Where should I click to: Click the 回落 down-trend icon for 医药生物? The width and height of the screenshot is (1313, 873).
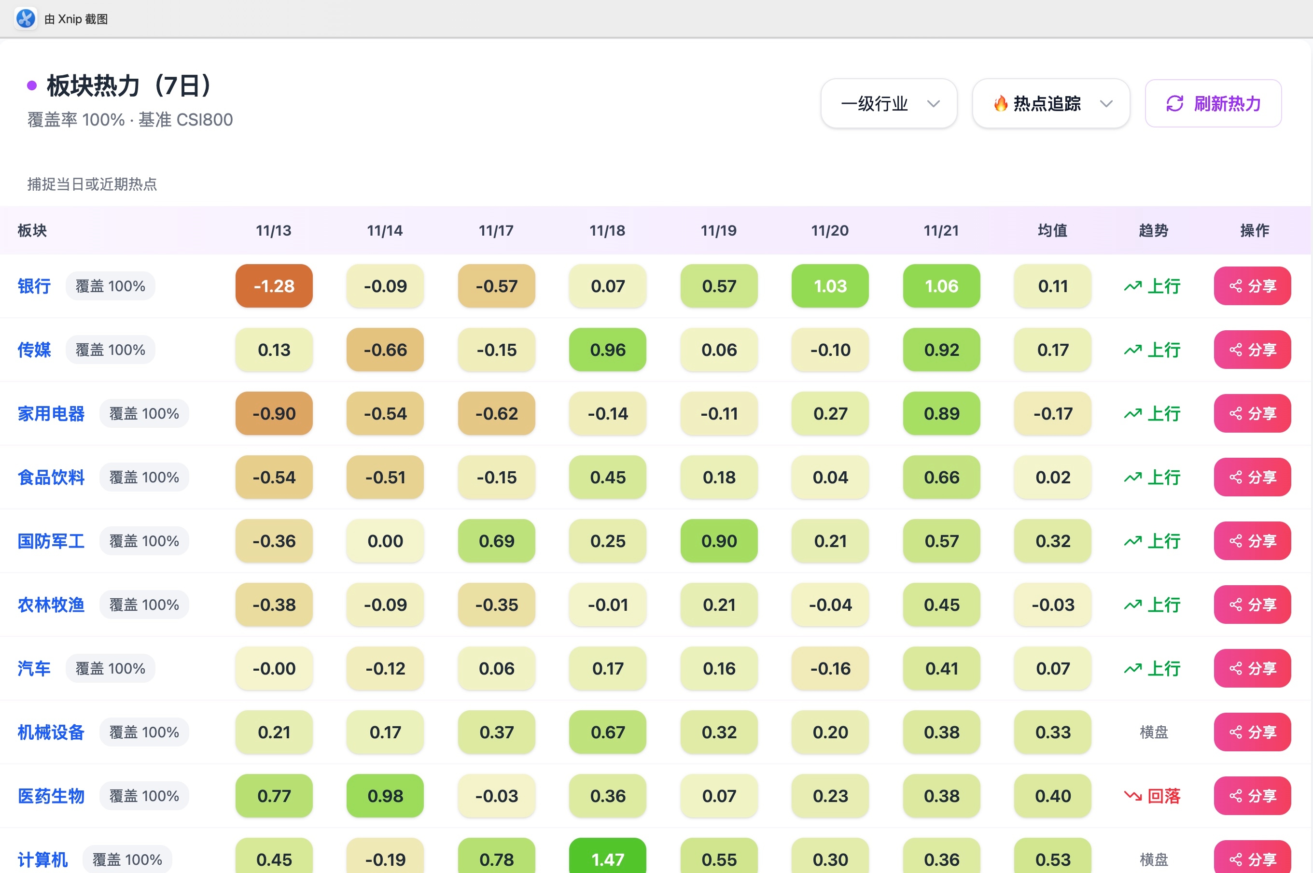point(1132,796)
